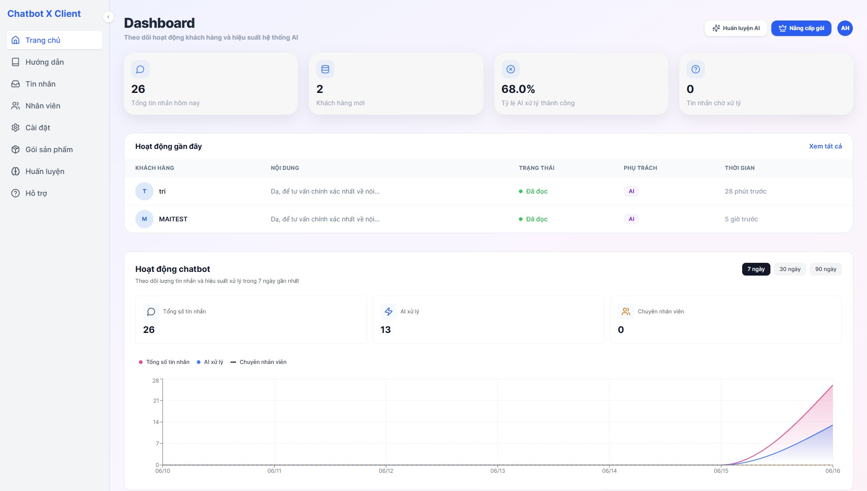Click the M avatar of customer MAITEST
The image size is (867, 491).
[144, 219]
